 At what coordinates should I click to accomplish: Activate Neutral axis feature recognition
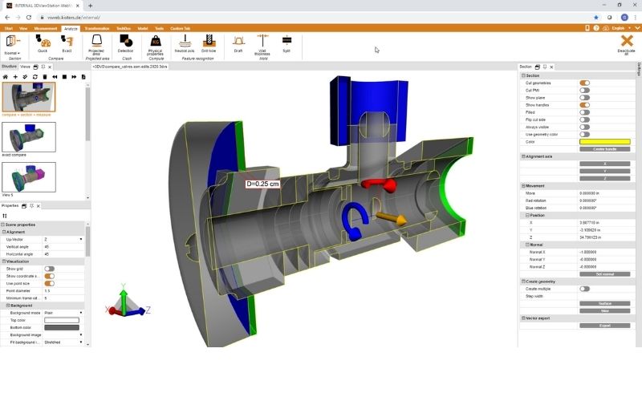tap(185, 44)
